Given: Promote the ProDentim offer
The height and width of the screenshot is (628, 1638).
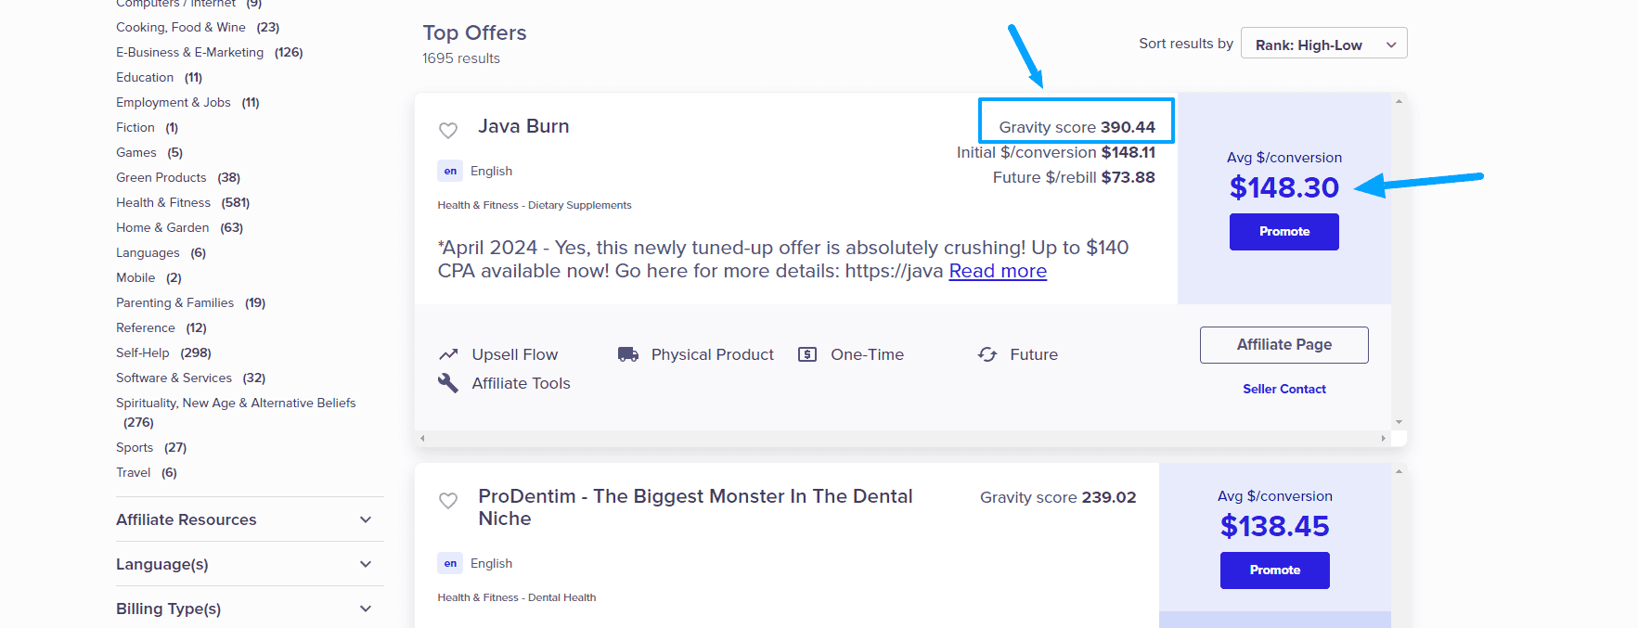Looking at the screenshot, I should click(1275, 570).
